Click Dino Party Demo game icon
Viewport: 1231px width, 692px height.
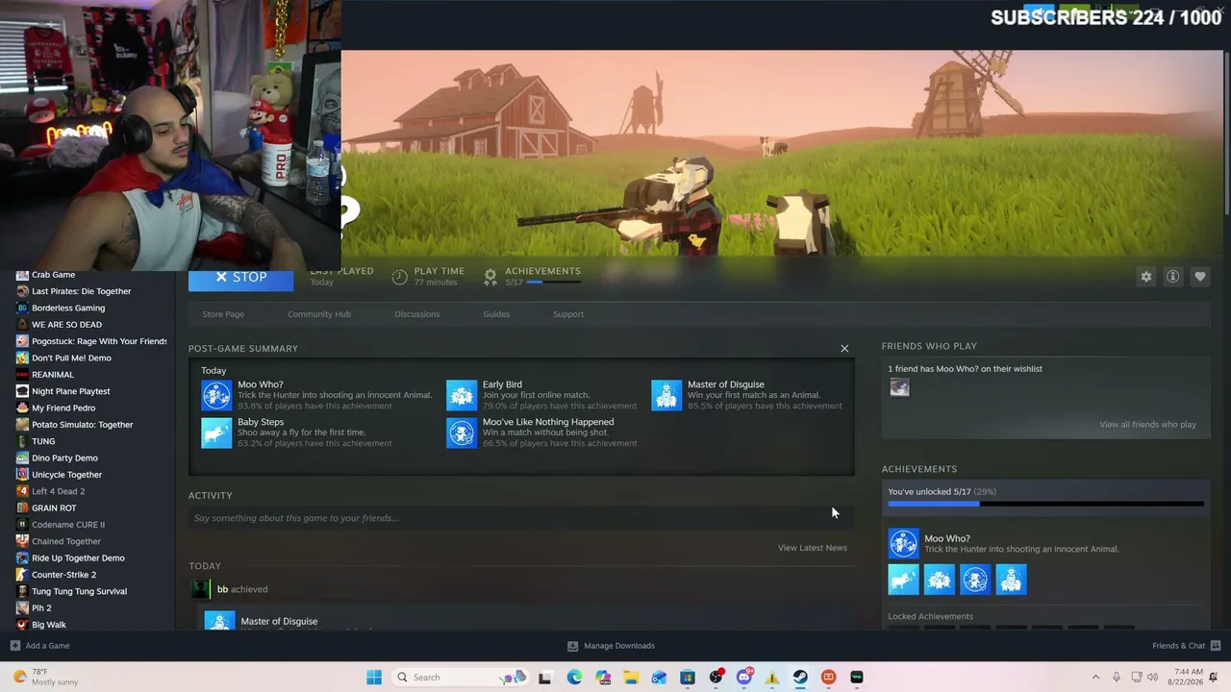click(22, 457)
